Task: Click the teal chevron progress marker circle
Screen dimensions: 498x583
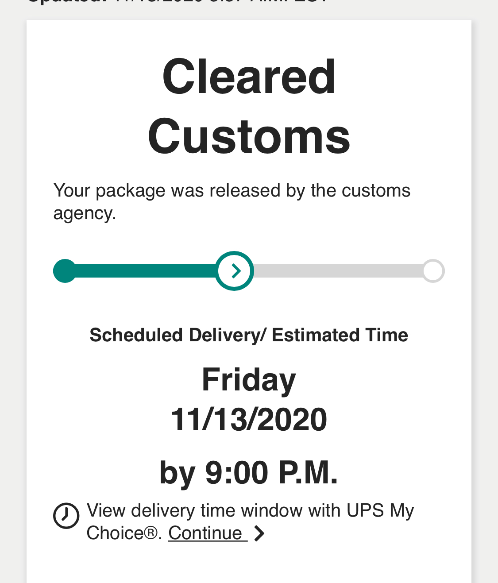Action: click(235, 271)
